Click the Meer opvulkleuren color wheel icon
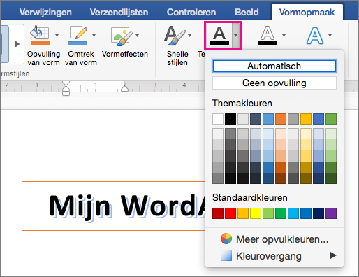Image resolution: width=359 pixels, height=277 pixels. tap(226, 239)
